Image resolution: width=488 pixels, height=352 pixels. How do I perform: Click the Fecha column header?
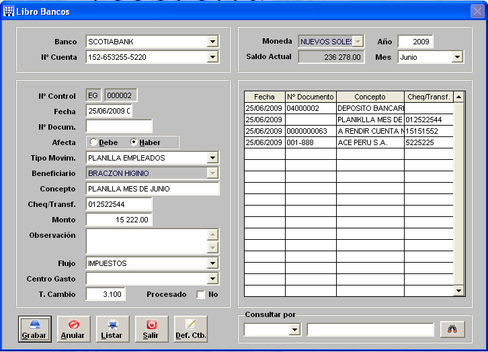click(265, 97)
